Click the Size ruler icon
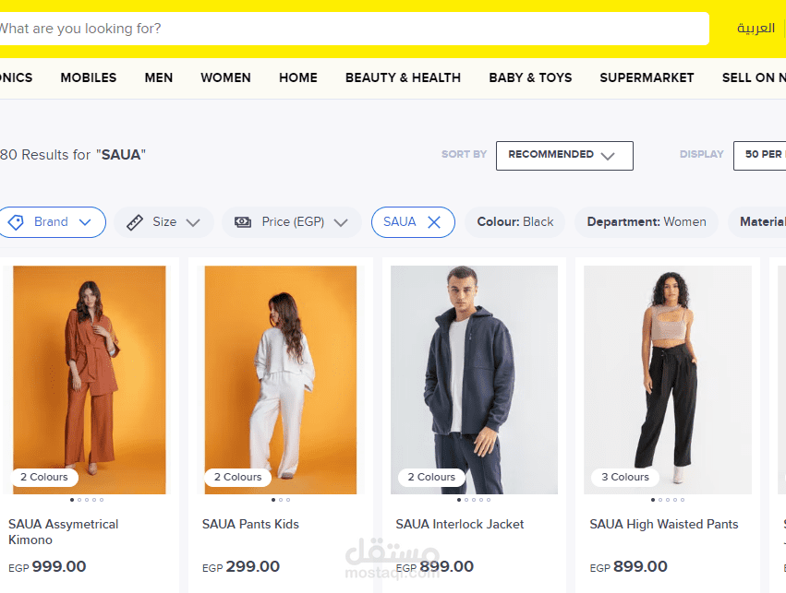The height and width of the screenshot is (593, 786). point(135,222)
